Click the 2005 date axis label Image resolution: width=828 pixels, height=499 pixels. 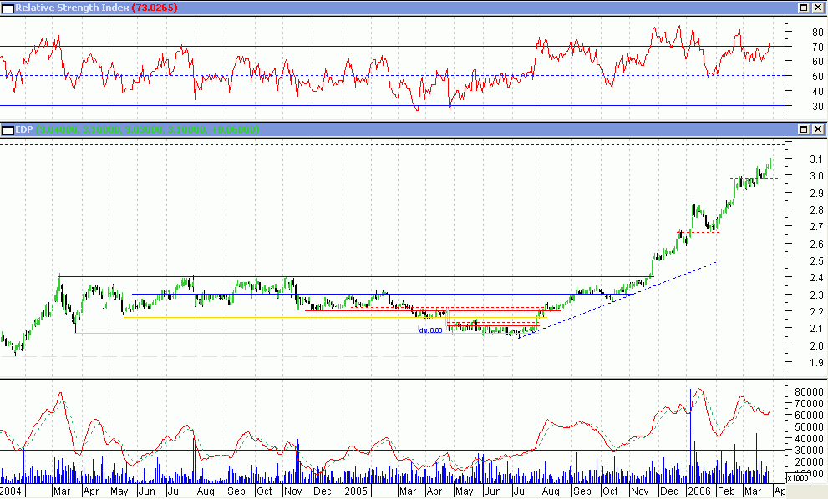[355, 491]
